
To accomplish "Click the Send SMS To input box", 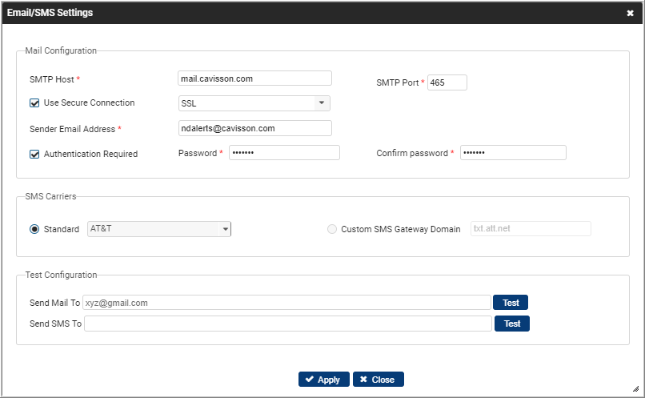I will click(288, 324).
